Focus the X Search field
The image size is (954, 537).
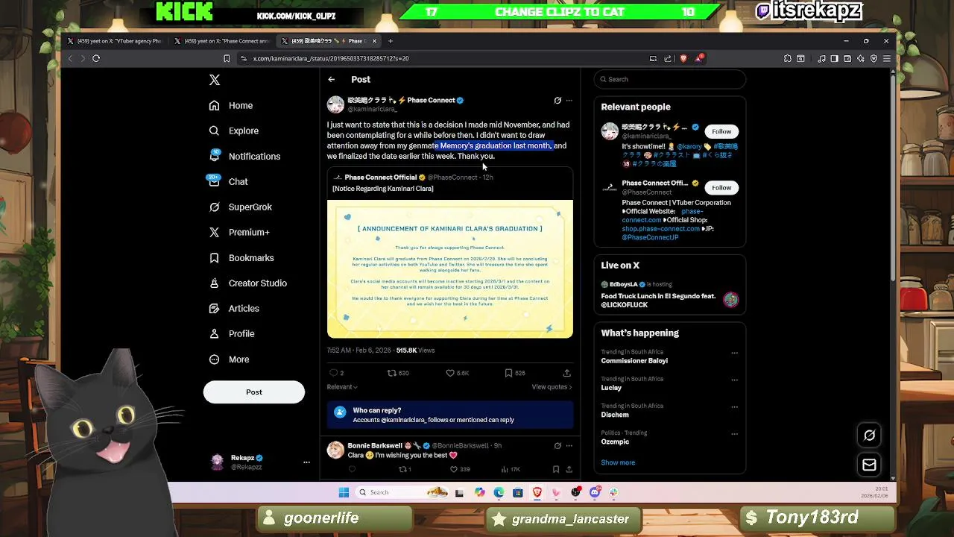coord(670,80)
